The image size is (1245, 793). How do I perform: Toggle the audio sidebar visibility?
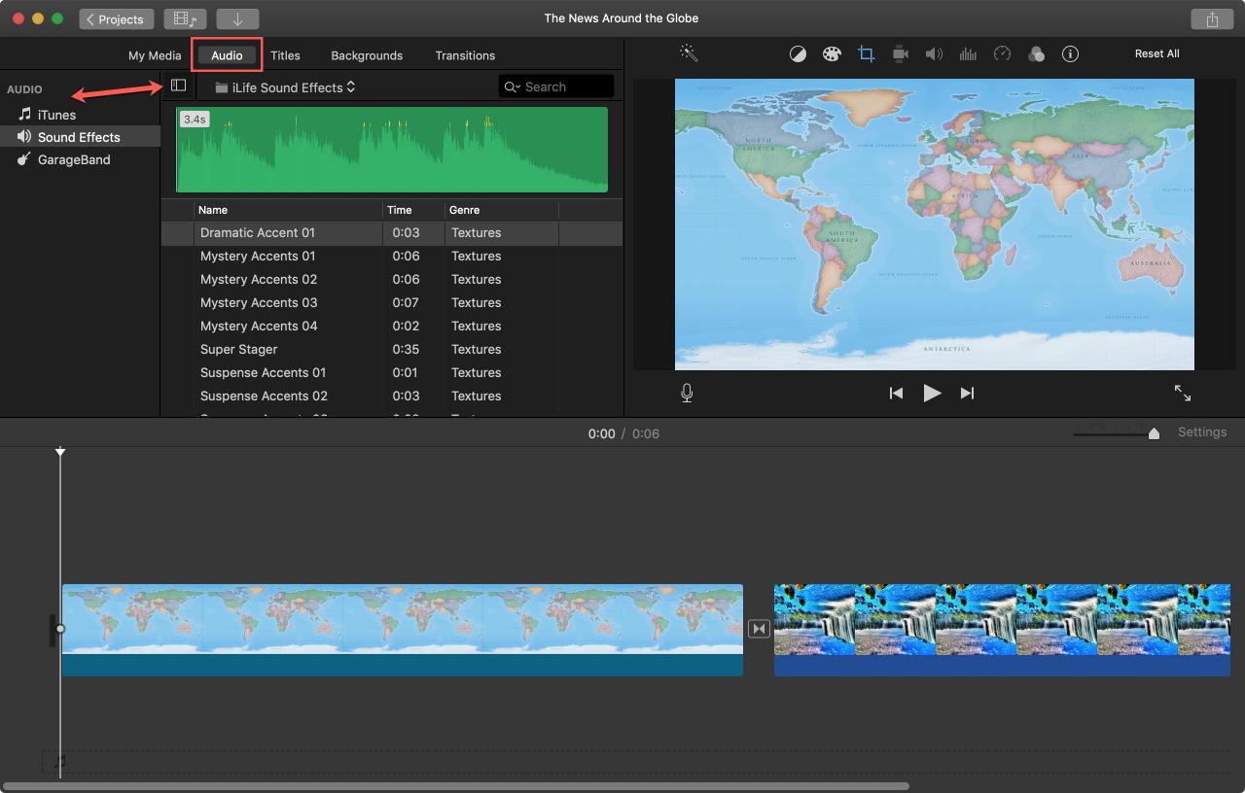(x=178, y=86)
